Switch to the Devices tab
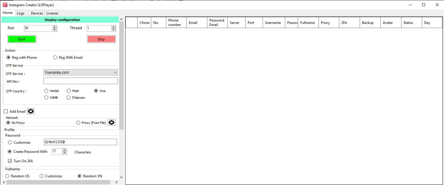444x185 pixels. coord(37,13)
